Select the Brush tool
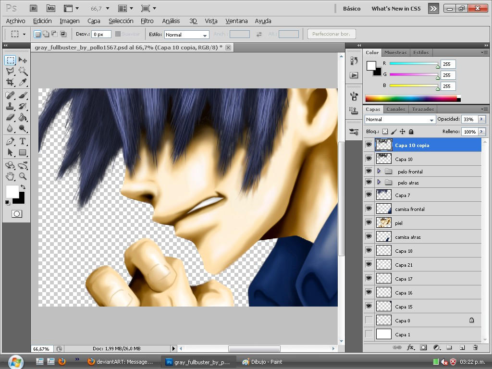 (x=23, y=95)
